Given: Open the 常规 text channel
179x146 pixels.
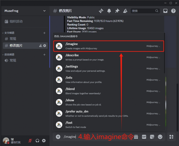Looking at the screenshot, I should click(25, 39).
